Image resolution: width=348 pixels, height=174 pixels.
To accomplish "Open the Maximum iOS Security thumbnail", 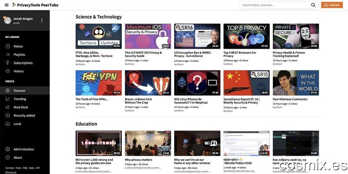I will [148, 36].
